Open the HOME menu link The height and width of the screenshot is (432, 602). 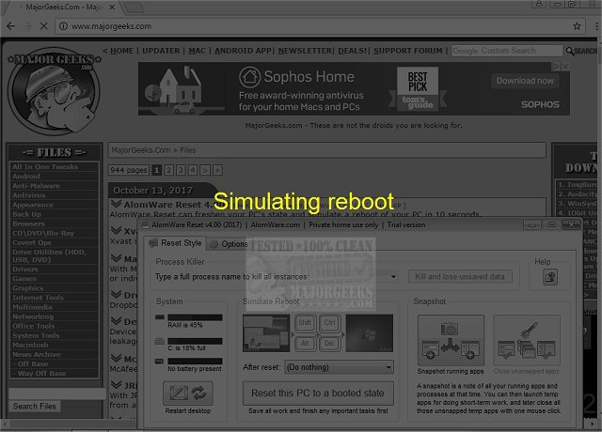click(121, 51)
